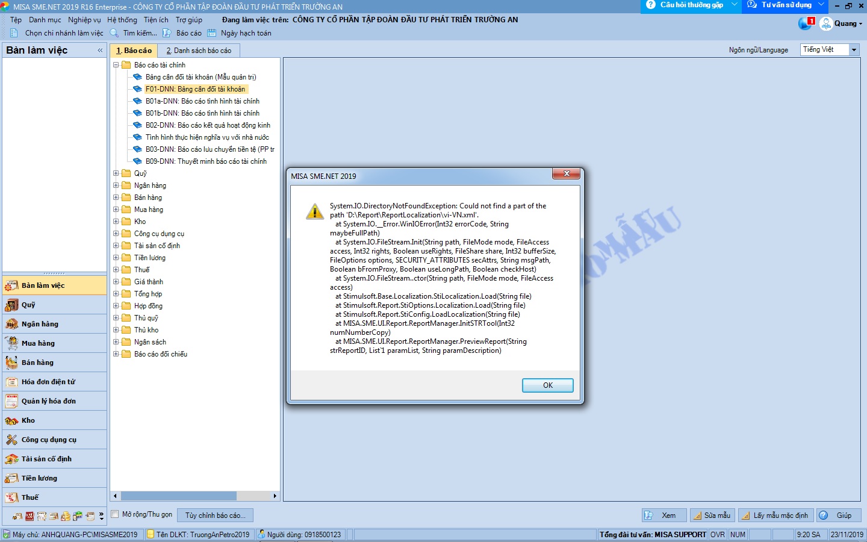Expand the Ngân hàng report folder
Viewport: 867px width, 542px height.
(x=116, y=185)
